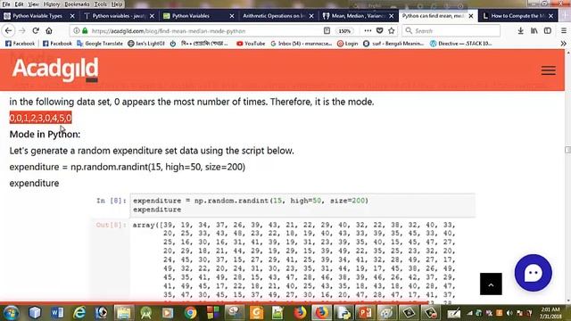Click the 'Mode in Python:' heading
Viewport: 571px width, 321px height.
click(45, 135)
